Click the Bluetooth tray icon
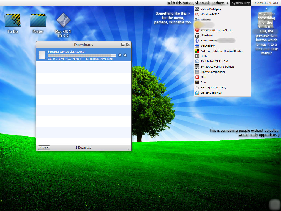281x211 pixels. 197,41
